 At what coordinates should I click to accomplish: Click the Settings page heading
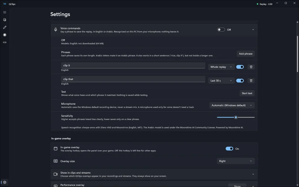coord(60,14)
